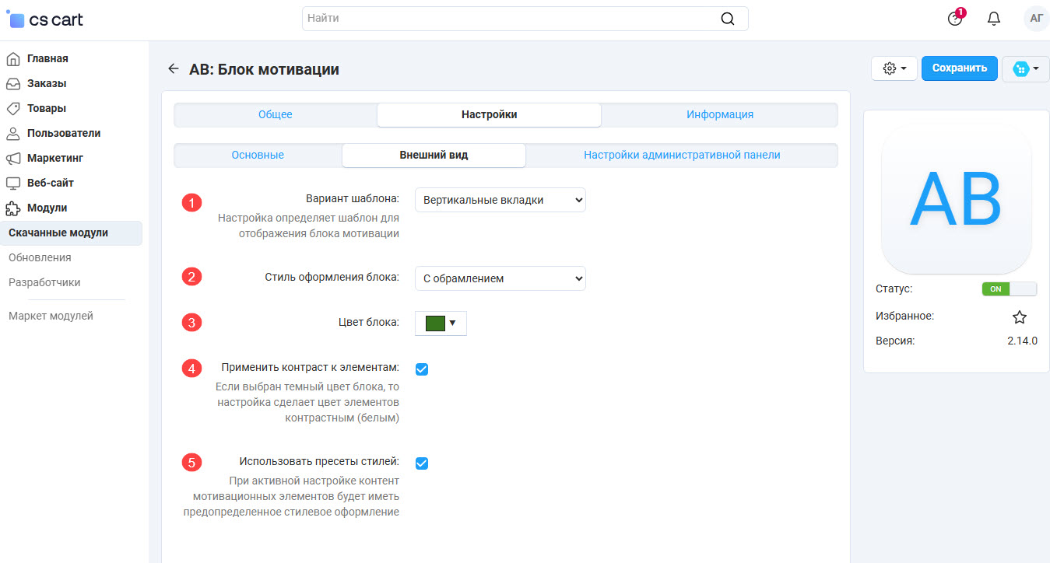Click the 'Сохранить' button

959,68
